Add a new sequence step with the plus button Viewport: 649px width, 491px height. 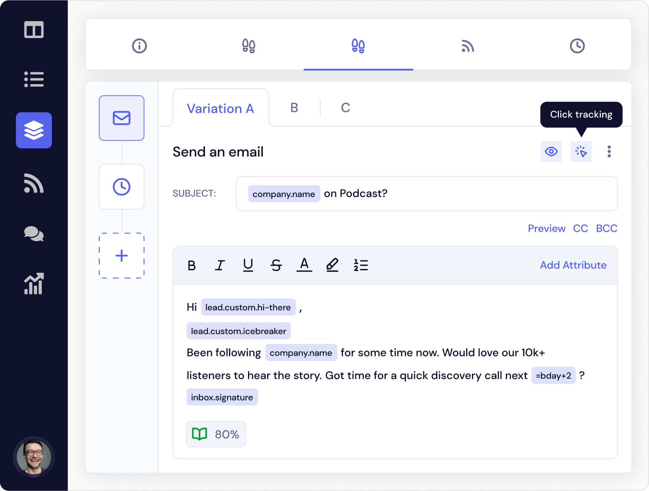tap(122, 256)
